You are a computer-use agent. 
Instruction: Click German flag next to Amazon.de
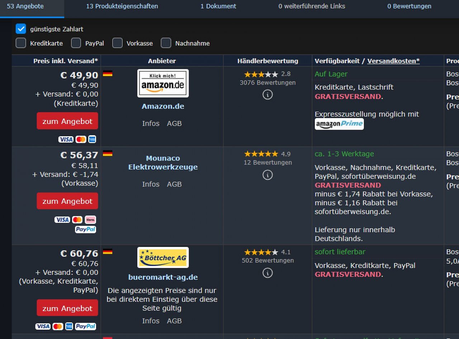[108, 73]
